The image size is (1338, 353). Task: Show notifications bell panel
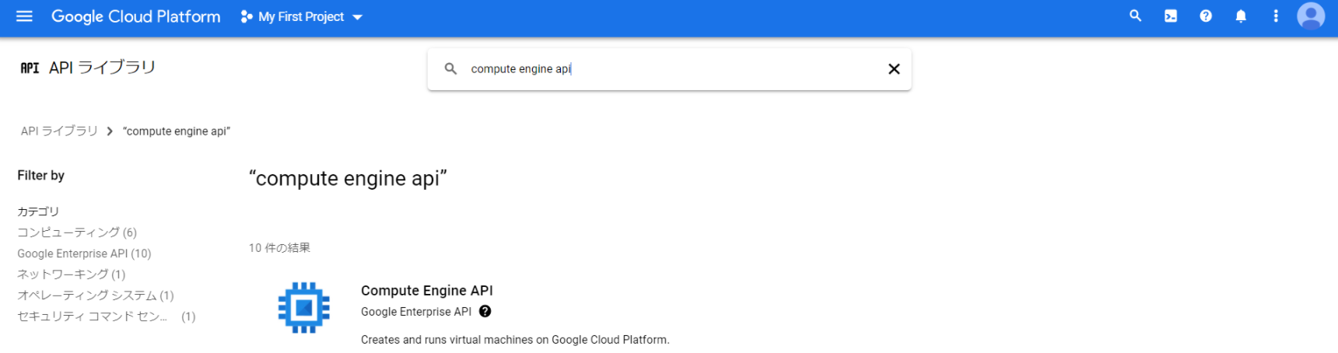point(1240,16)
